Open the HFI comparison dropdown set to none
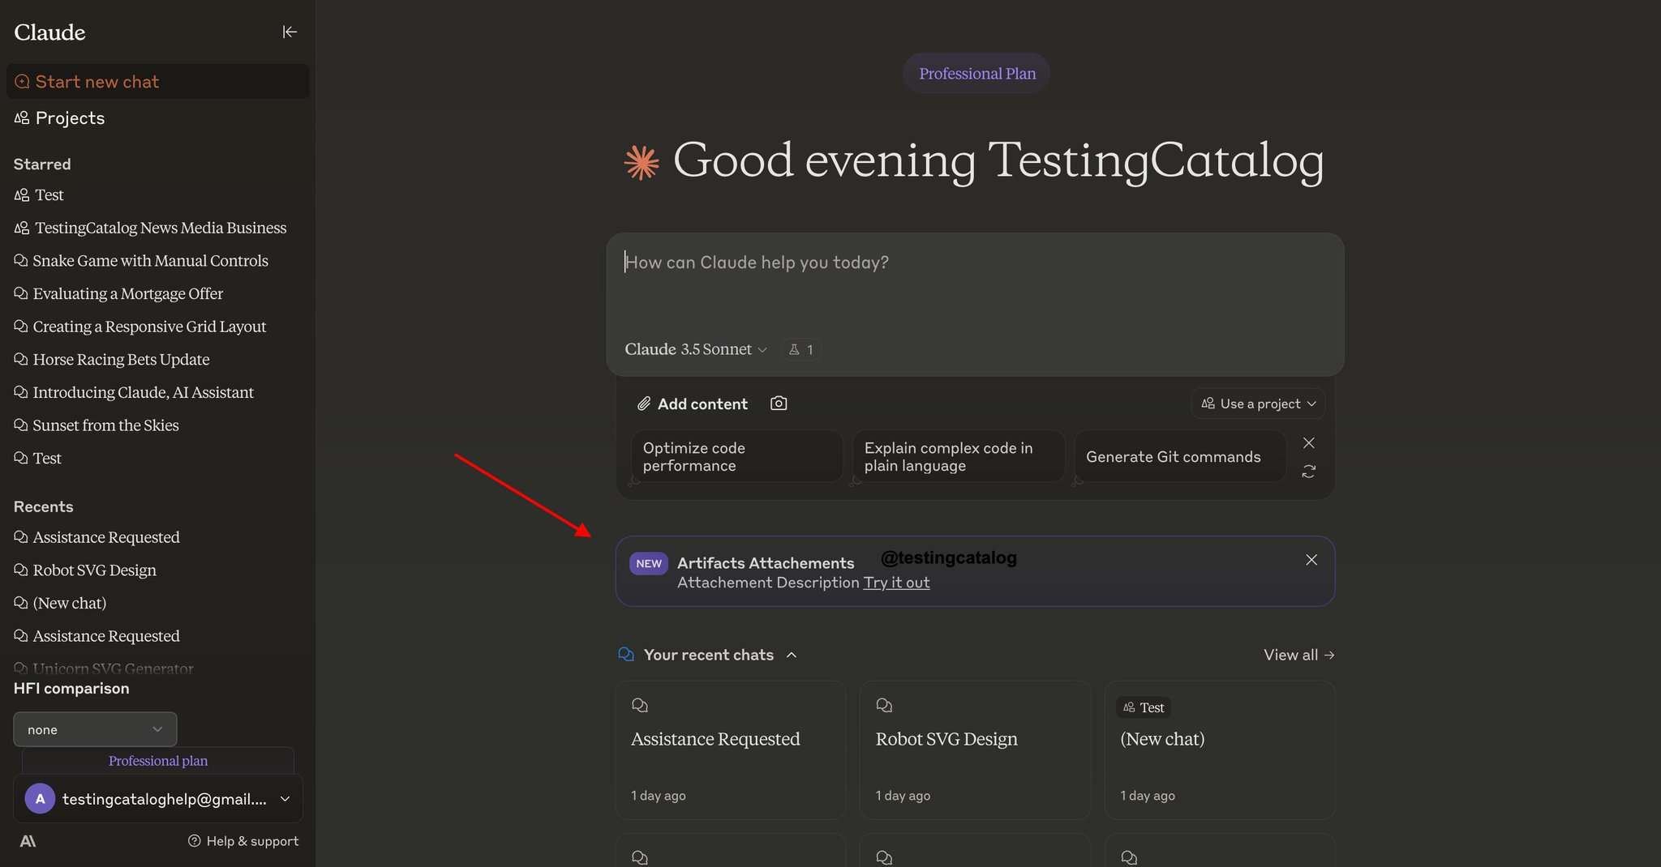 click(95, 729)
